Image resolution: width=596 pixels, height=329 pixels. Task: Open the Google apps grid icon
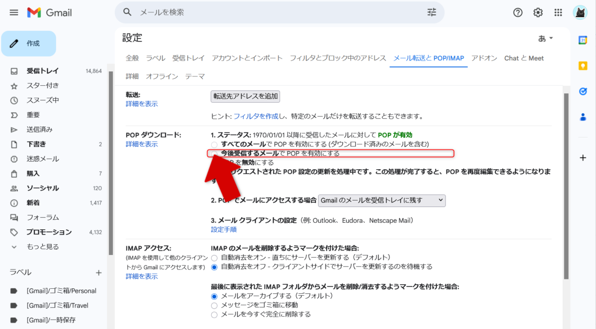[x=558, y=12]
